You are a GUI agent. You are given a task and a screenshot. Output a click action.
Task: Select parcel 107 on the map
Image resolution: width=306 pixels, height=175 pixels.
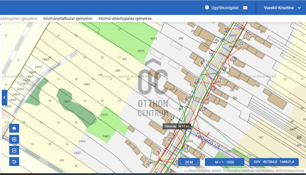[261, 137]
